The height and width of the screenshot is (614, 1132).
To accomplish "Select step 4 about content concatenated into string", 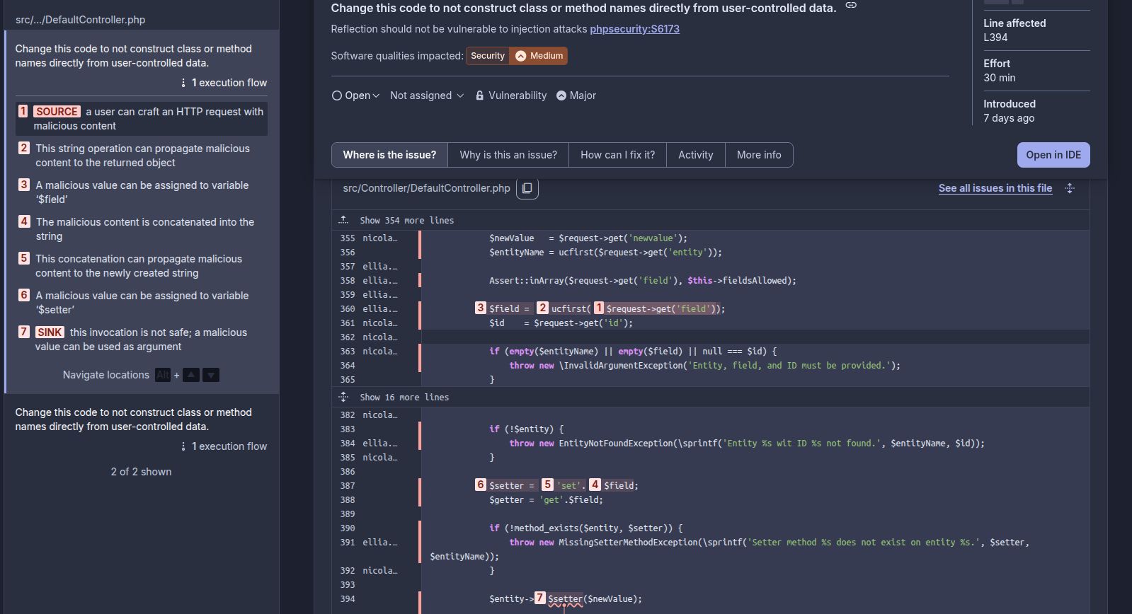I will pos(142,229).
